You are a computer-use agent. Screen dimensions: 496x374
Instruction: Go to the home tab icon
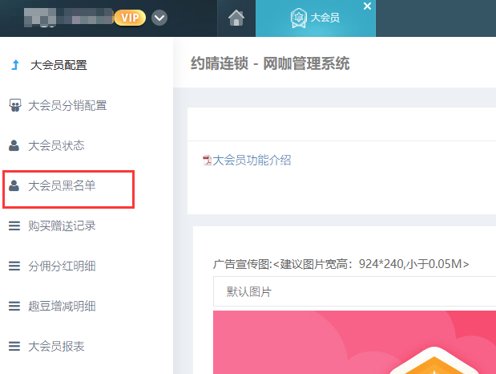236,18
